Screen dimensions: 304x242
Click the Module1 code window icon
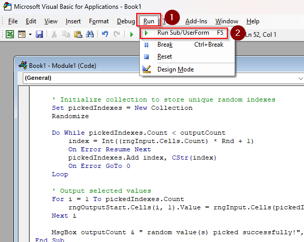pyautogui.click(x=23, y=65)
